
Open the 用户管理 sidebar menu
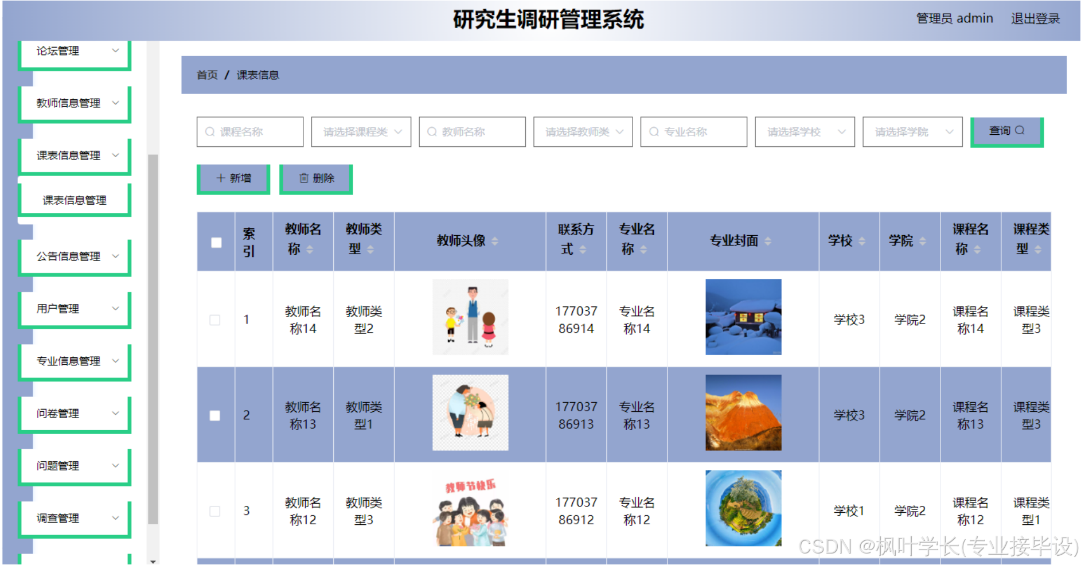coord(75,309)
